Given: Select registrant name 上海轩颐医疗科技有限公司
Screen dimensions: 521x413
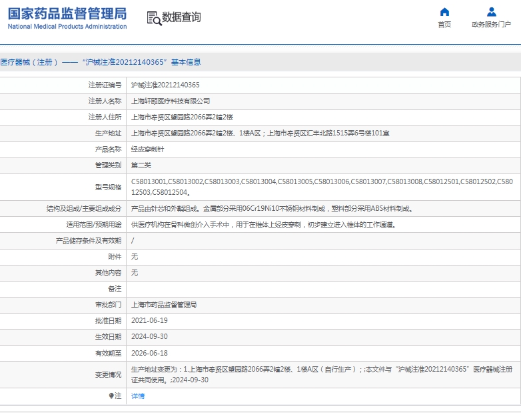Looking at the screenshot, I should [x=171, y=101].
